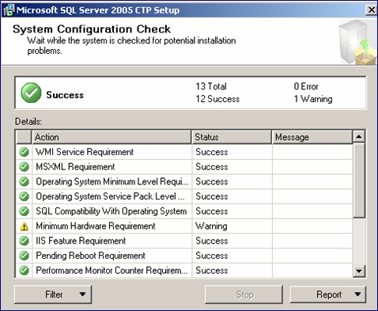Viewport: 378px width, 311px height.
Task: Select the Minimum Hardware Requirement row text
Action: click(96, 226)
